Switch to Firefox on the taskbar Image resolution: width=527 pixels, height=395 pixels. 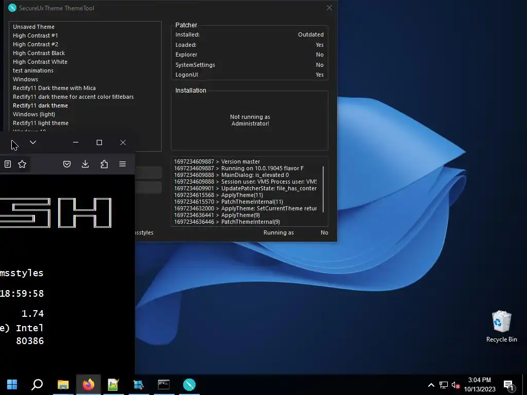pos(89,385)
